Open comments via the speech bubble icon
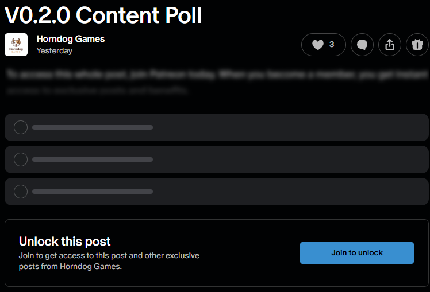Screen dimensions: 430x292 362,45
